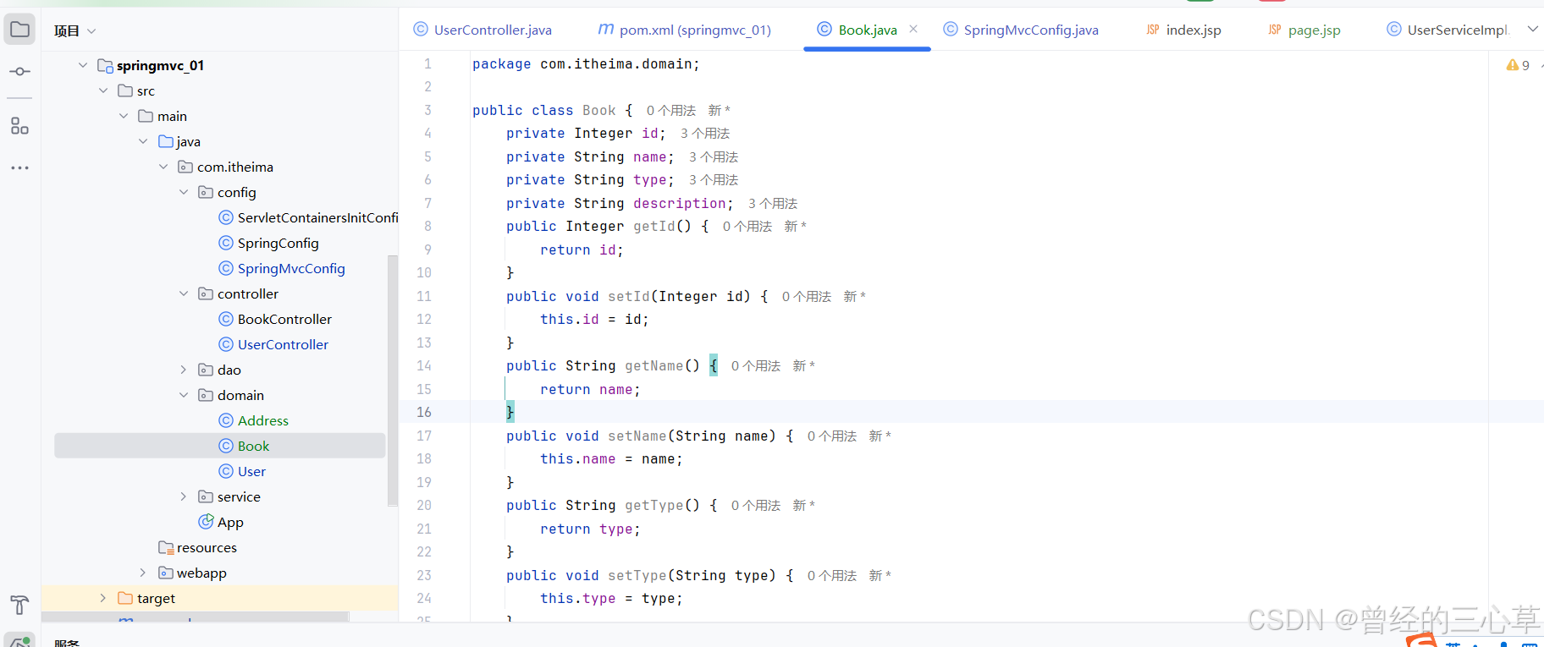Collapse the domain package

[184, 395]
